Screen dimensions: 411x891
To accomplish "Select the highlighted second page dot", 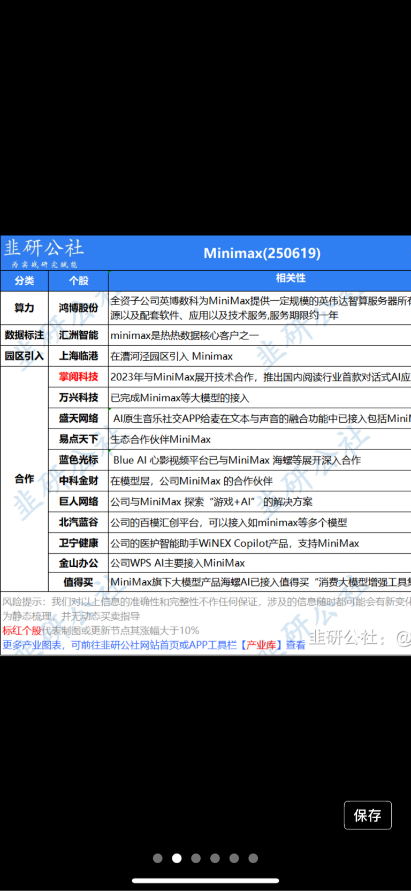I will point(177,858).
